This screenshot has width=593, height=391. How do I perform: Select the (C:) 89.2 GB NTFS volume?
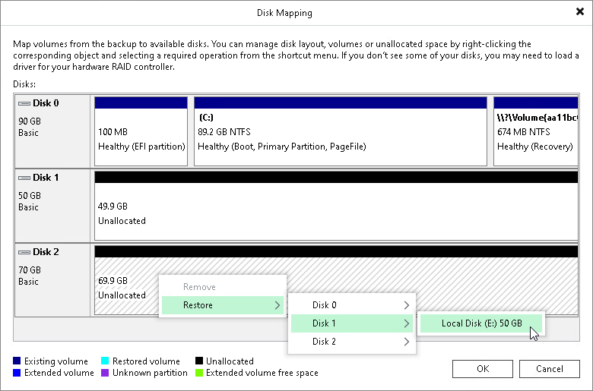click(x=341, y=131)
